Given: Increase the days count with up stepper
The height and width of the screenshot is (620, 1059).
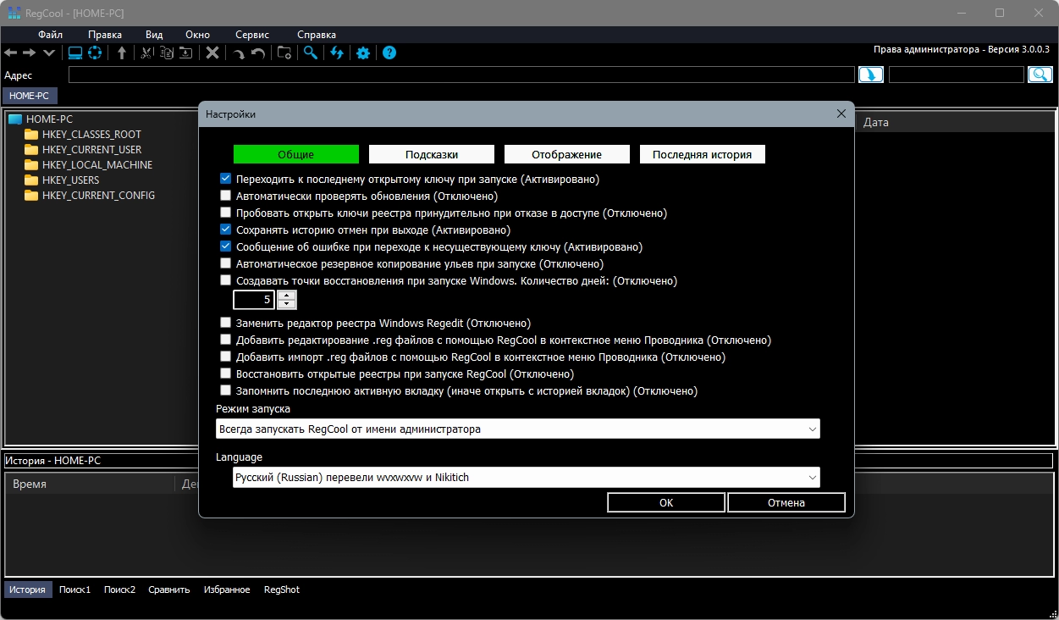Looking at the screenshot, I should tap(288, 295).
